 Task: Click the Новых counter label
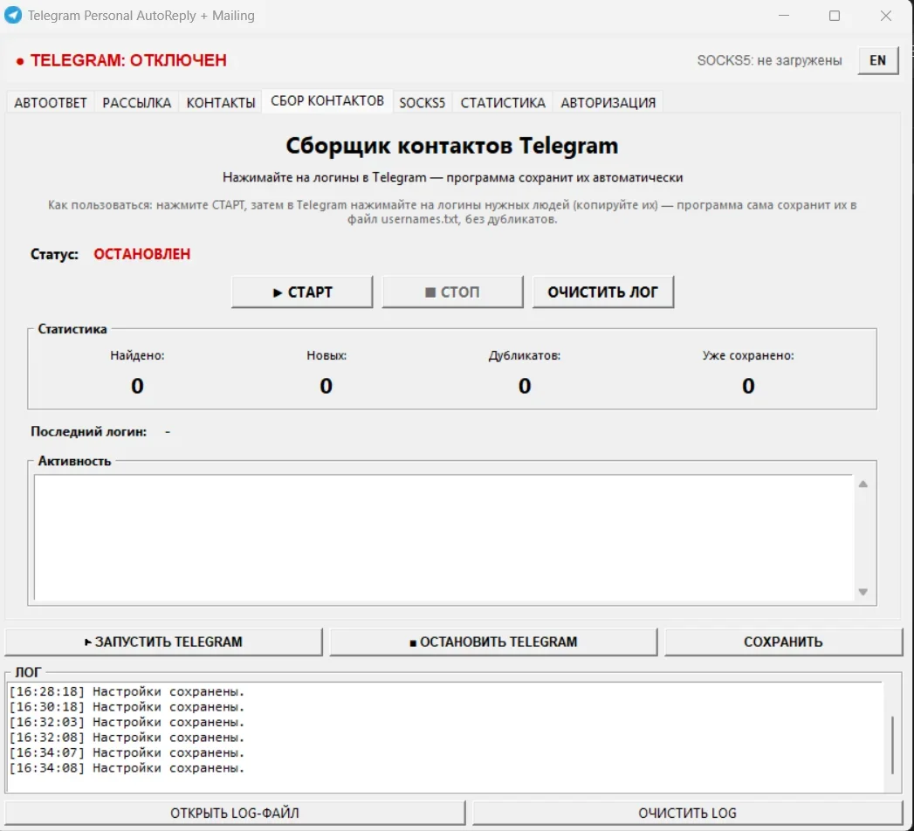pos(326,355)
